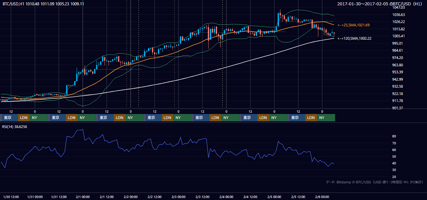
Task: Click the 2/1 00:00 date label
Action: pyautogui.click(x=83, y=197)
